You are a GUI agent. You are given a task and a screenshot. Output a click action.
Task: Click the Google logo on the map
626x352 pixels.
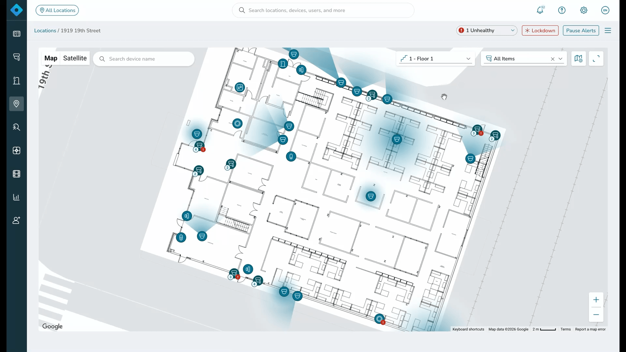52,326
